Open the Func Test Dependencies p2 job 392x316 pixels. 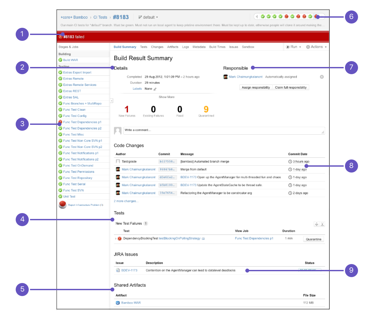tap(82, 128)
